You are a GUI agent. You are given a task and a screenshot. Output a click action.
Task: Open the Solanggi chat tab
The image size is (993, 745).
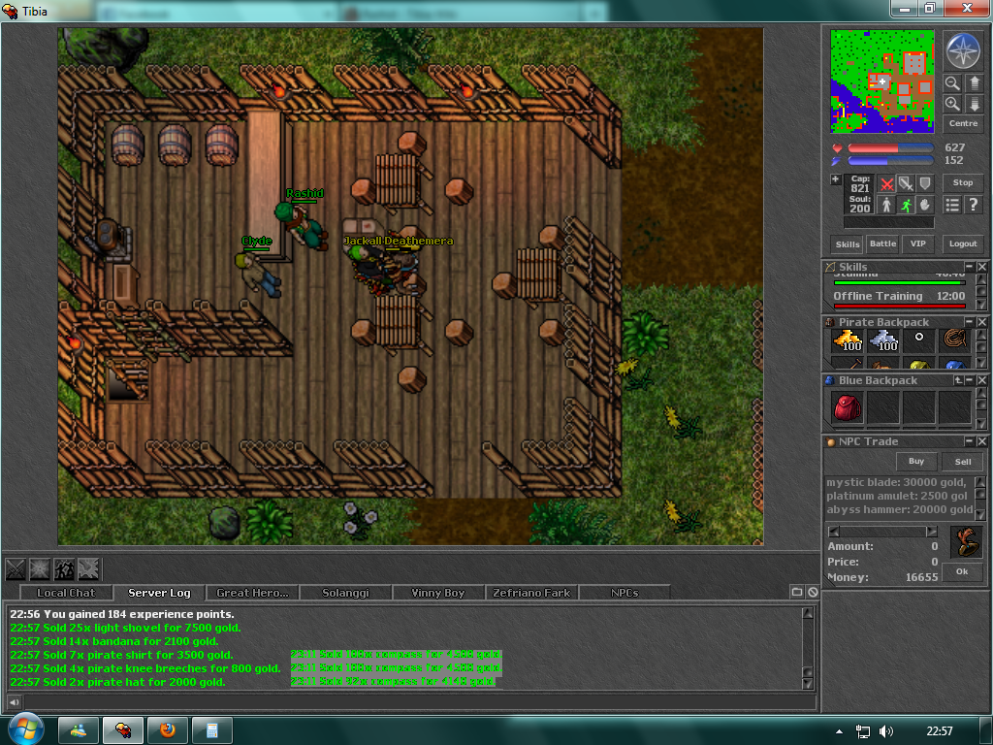(x=346, y=593)
